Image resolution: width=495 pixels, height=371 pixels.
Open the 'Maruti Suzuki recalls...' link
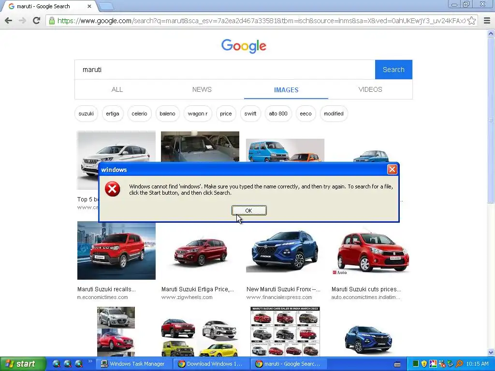(106, 289)
